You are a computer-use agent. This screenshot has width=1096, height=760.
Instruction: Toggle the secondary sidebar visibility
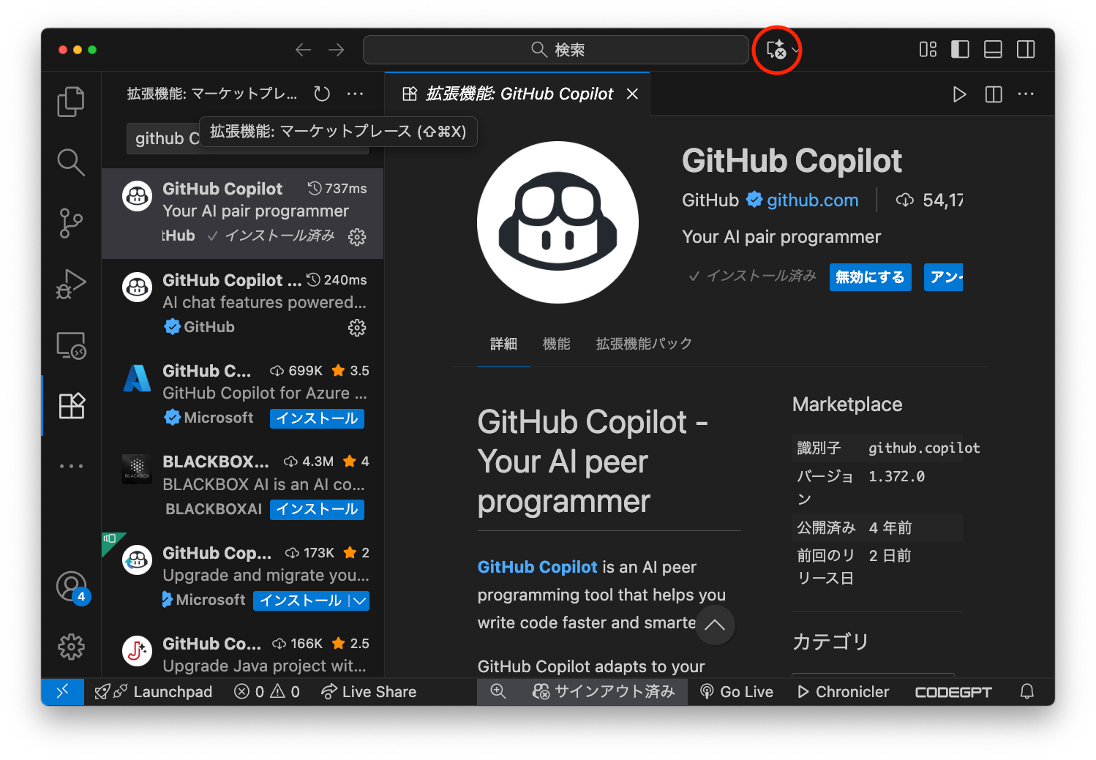[1026, 50]
